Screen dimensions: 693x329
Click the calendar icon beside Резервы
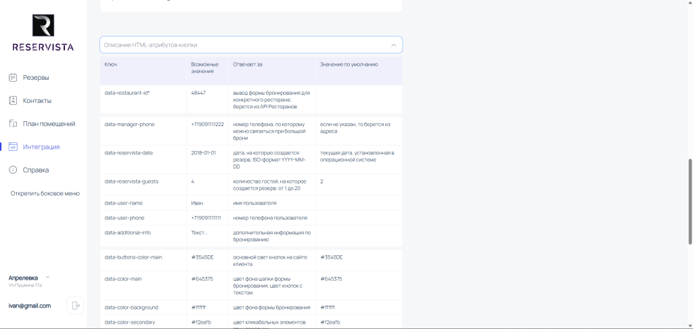[13, 77]
